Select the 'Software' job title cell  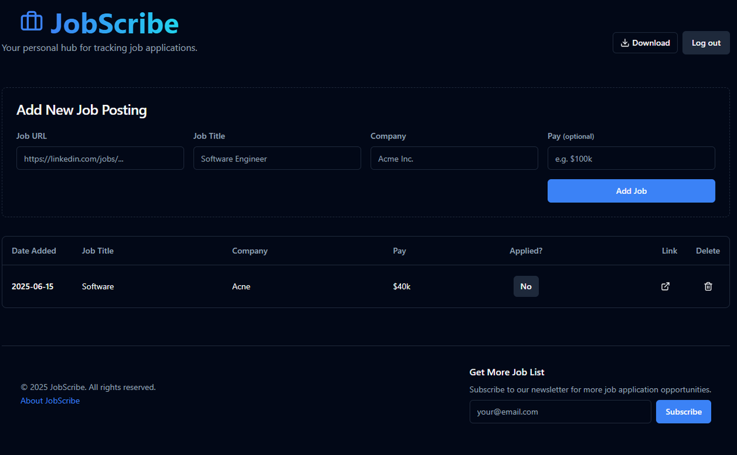click(98, 286)
